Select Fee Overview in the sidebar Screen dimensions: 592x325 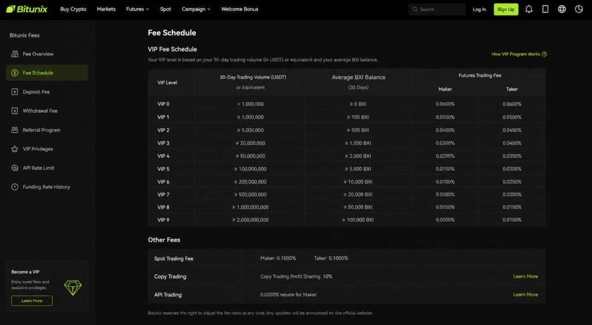point(47,54)
